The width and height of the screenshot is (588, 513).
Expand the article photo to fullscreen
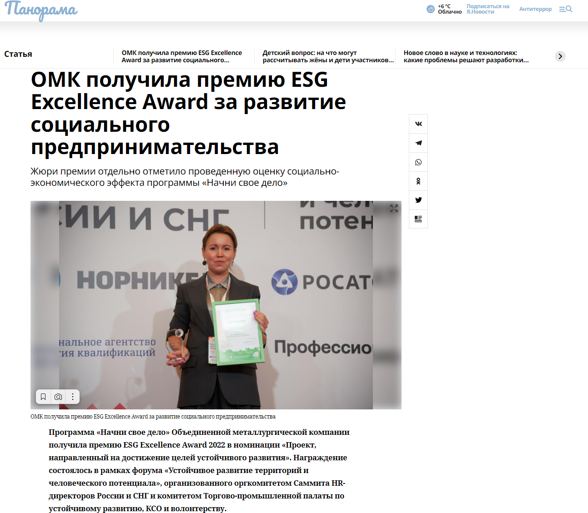[x=394, y=209]
